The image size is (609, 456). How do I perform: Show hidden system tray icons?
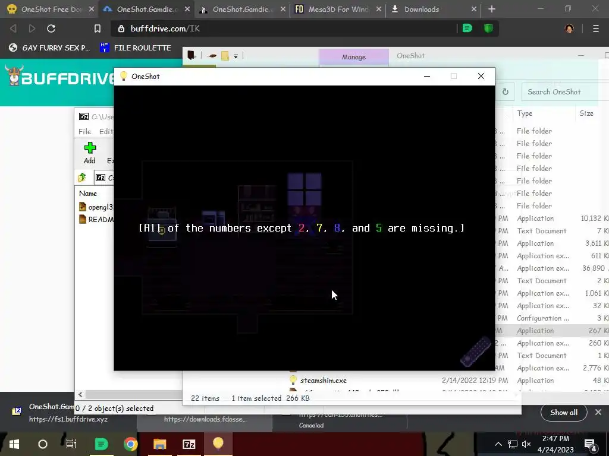point(498,444)
